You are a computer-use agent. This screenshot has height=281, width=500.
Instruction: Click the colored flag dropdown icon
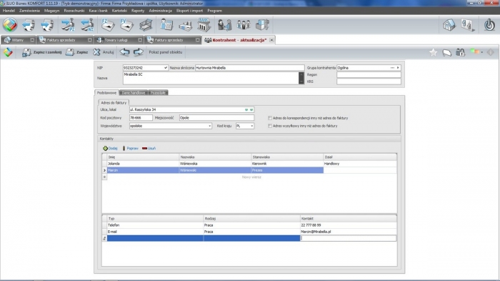coord(476,52)
